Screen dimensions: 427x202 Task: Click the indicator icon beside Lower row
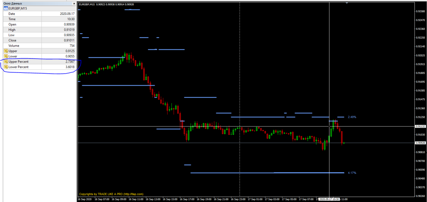point(6,56)
